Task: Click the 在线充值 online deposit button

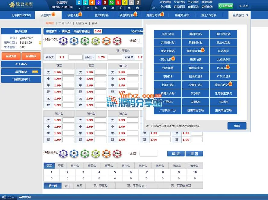Action: click(11, 56)
